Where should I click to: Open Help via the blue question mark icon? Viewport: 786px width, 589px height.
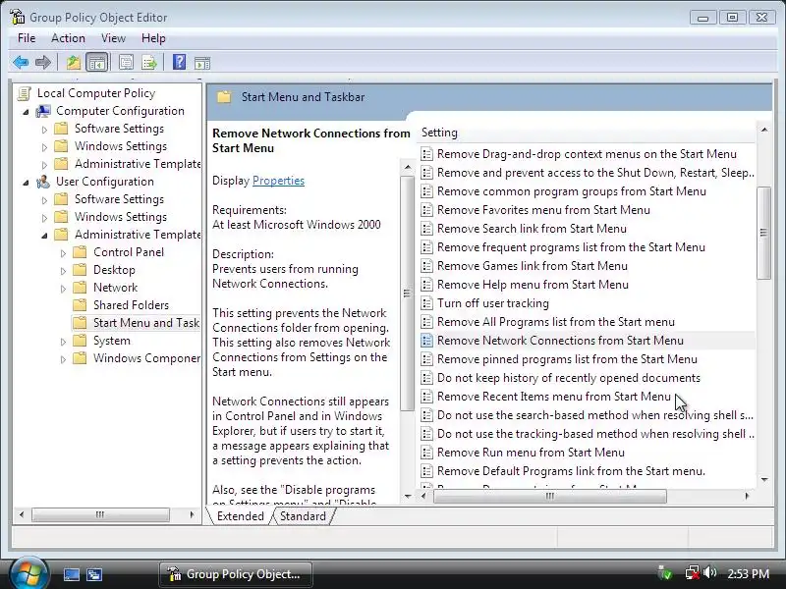point(179,62)
